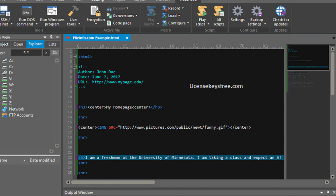Close the FileInfo.com Example.html tab
The height and width of the screenshot is (196, 336).
coord(127,38)
